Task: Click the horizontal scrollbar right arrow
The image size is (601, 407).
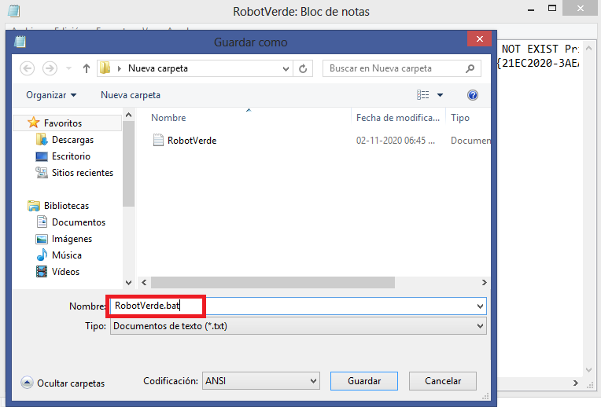Action: (484, 283)
